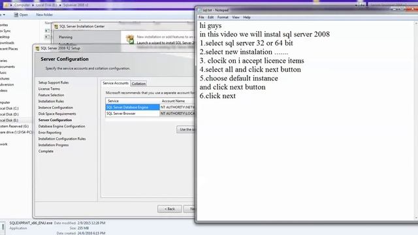
Task: Open the Notepad Edit menu
Action: 210,18
